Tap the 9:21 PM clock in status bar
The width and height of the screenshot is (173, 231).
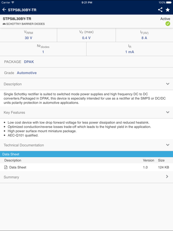pyautogui.click(x=87, y=2)
